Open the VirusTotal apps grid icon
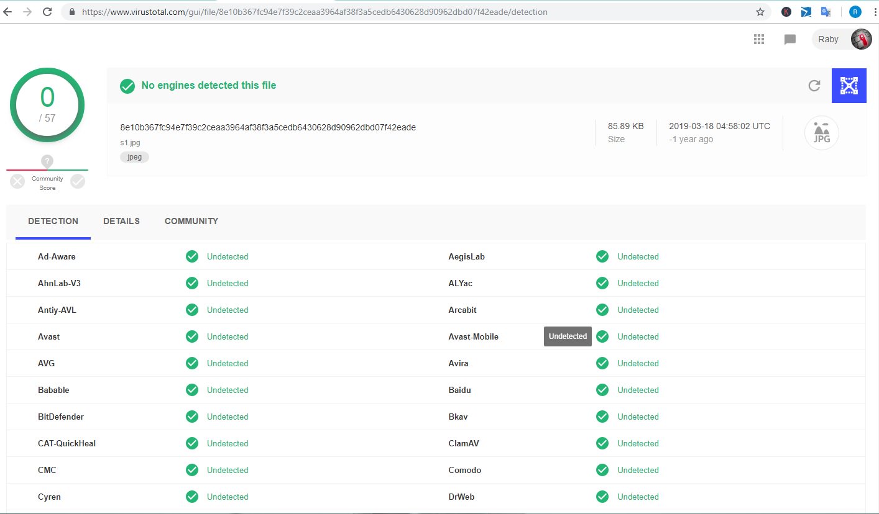Image resolution: width=879 pixels, height=514 pixels. pyautogui.click(x=758, y=39)
